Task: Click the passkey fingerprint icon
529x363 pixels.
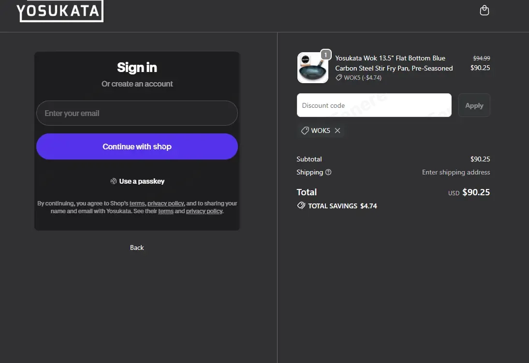Action: pyautogui.click(x=114, y=181)
